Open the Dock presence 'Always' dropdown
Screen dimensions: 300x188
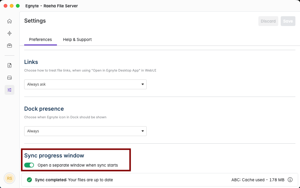tap(85, 131)
